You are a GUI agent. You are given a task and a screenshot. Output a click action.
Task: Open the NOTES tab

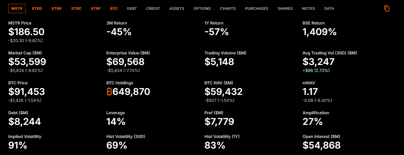308,9
